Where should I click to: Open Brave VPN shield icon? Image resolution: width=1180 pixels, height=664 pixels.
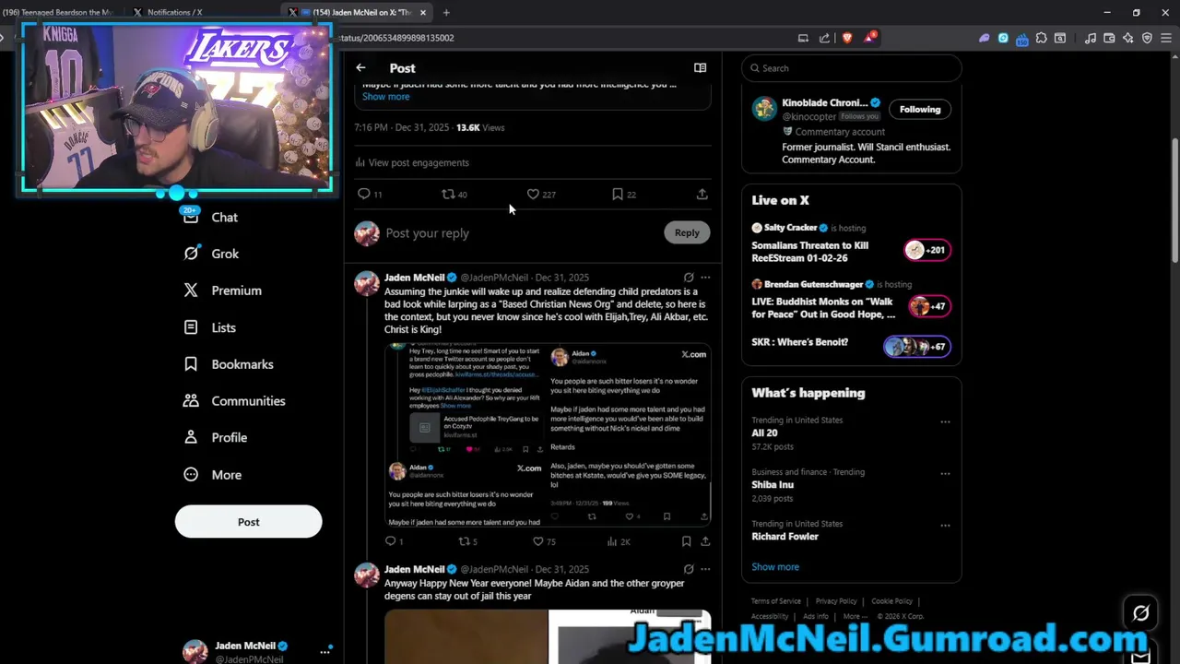1147,38
